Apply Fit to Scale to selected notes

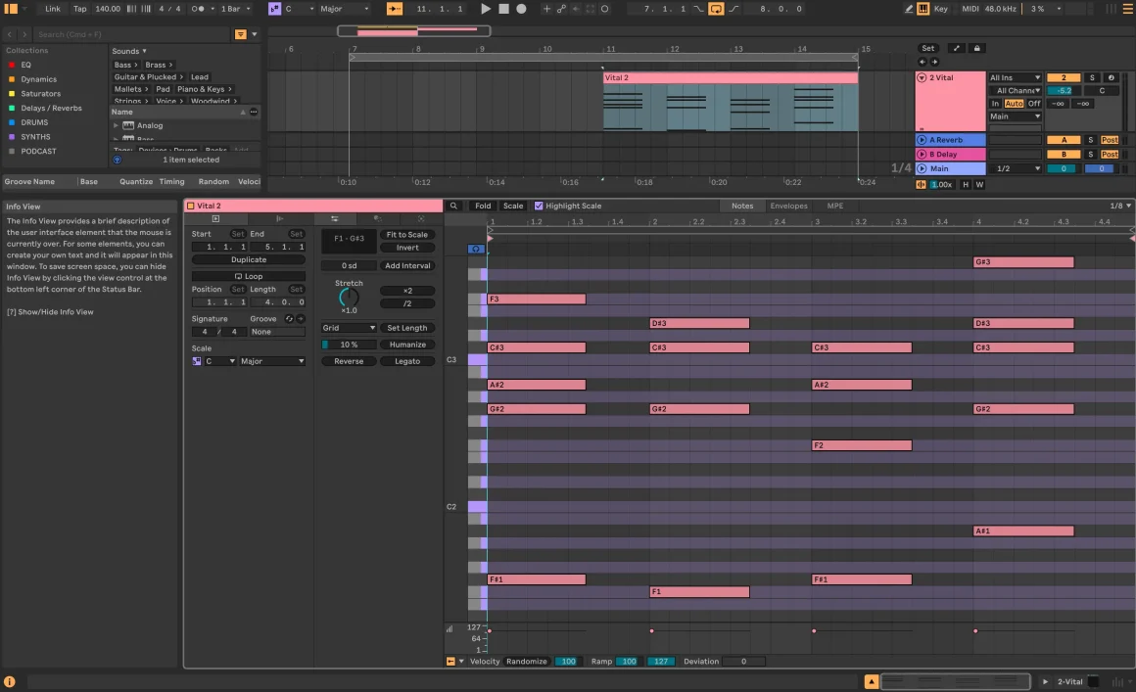pos(407,234)
